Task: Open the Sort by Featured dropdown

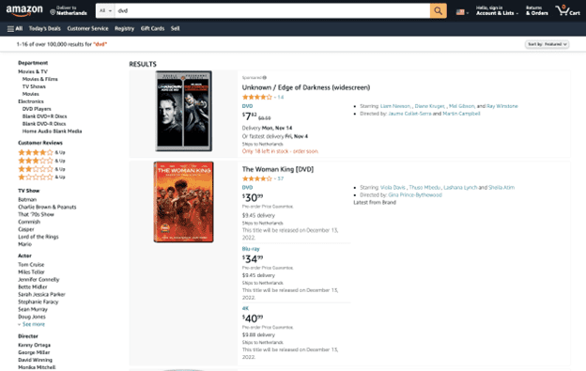Action: click(547, 44)
